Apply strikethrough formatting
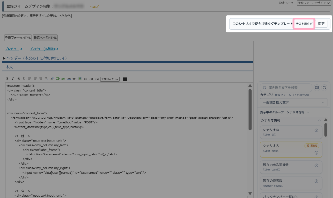This screenshot has width=333, height=198. 19,79
